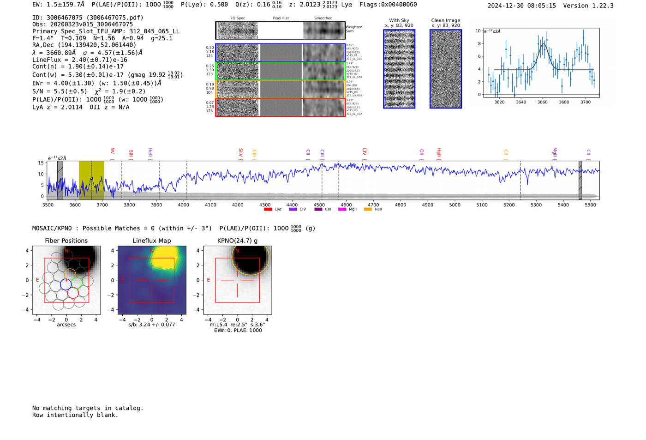Click the MOSAIC/KPNO Possible Matches heading
The width and height of the screenshot is (646, 440).
(173, 229)
